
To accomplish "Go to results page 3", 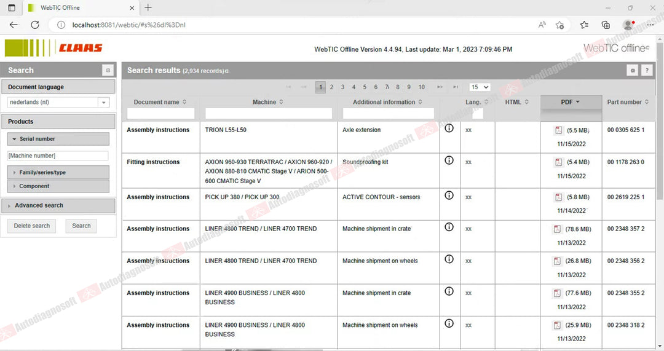I will (x=342, y=87).
